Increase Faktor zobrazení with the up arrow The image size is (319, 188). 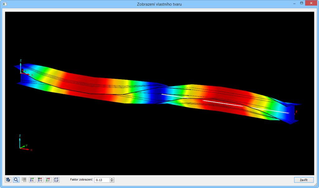[112, 178]
